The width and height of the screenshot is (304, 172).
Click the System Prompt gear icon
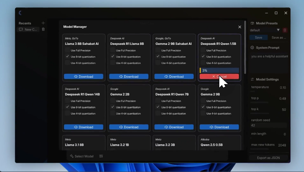point(252,47)
